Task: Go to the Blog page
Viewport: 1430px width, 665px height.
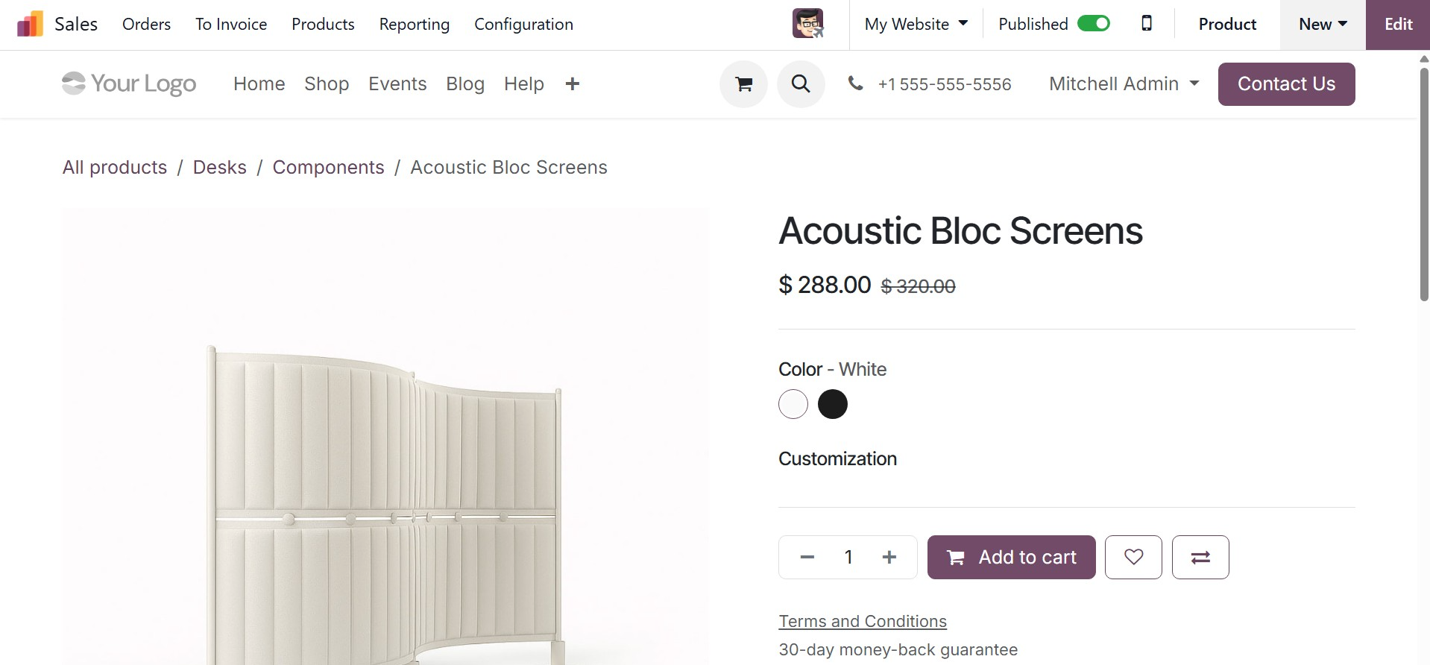Action: click(464, 83)
